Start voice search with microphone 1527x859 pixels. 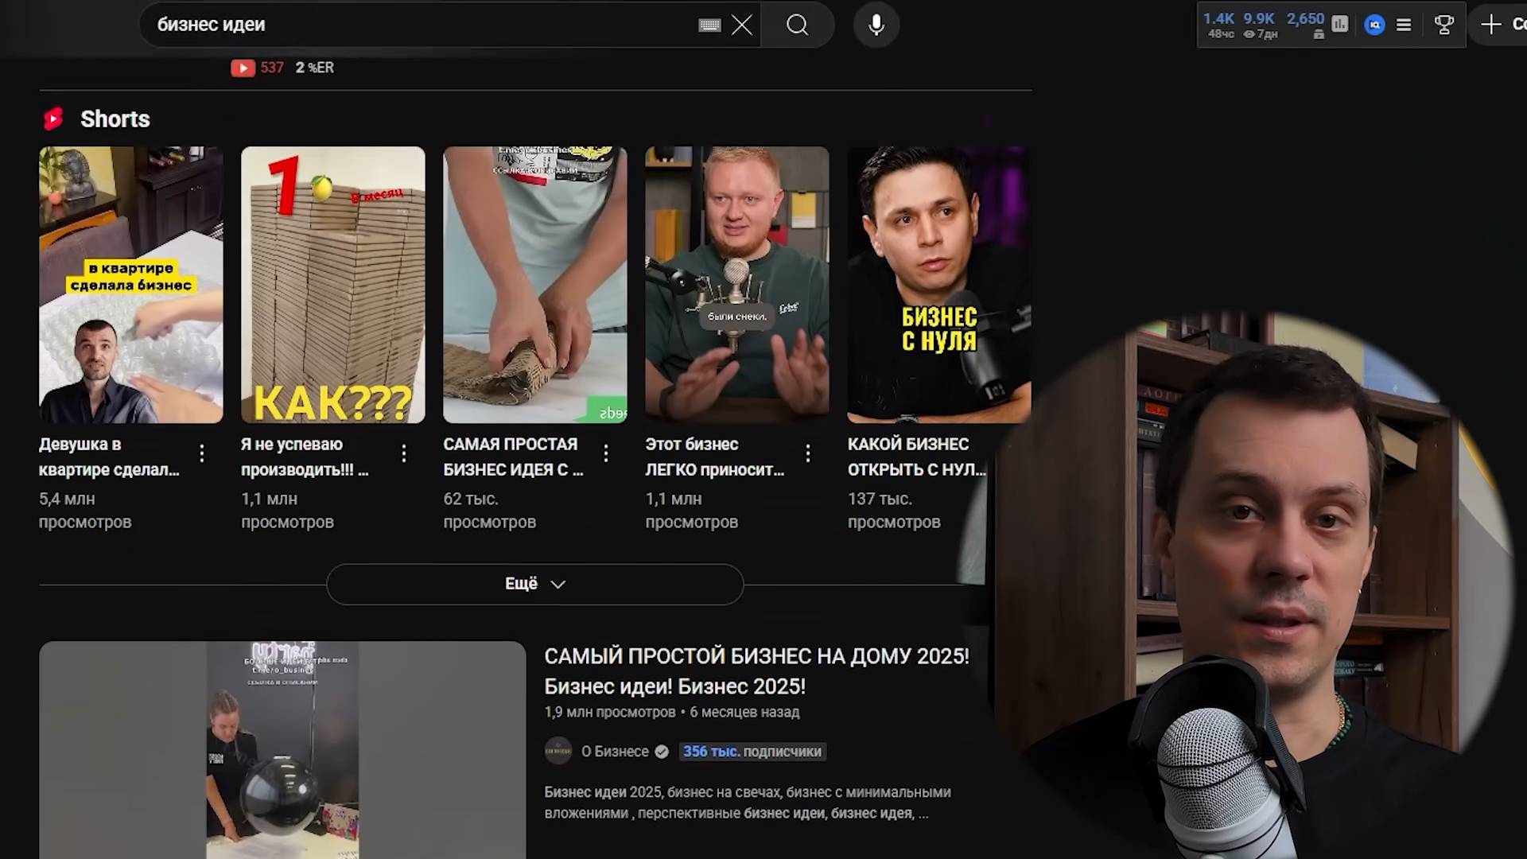[x=876, y=25]
